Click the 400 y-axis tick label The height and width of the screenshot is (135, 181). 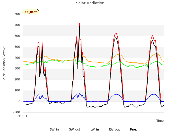17,58
